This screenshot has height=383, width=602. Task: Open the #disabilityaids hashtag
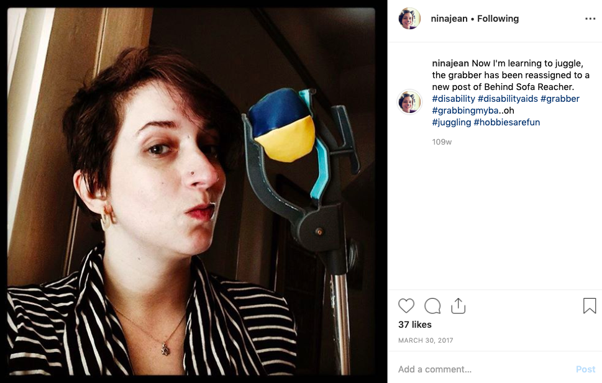(x=508, y=99)
